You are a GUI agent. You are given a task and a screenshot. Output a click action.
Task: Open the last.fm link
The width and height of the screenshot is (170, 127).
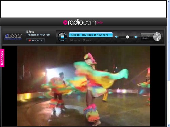(75, 40)
